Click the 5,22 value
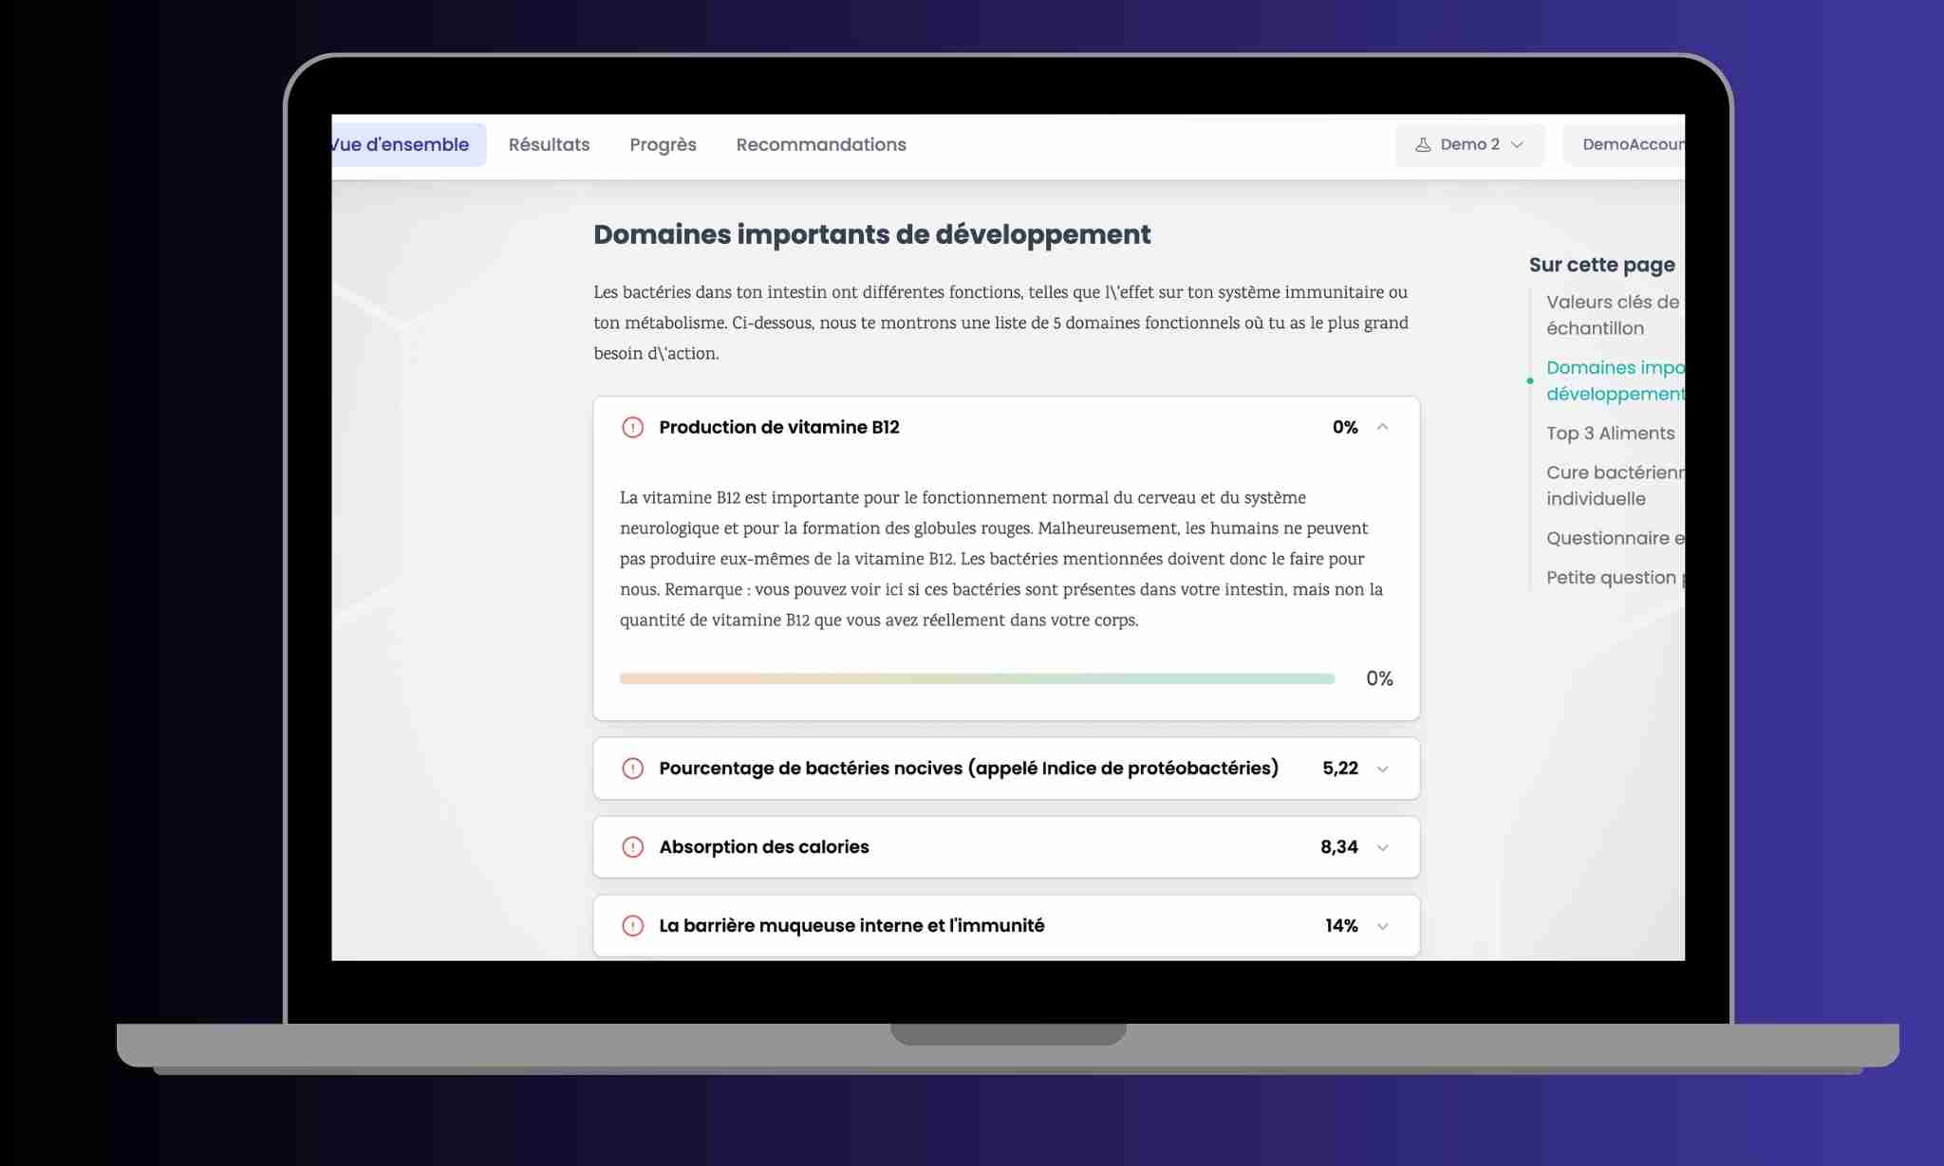The height and width of the screenshot is (1166, 1944). click(x=1339, y=768)
